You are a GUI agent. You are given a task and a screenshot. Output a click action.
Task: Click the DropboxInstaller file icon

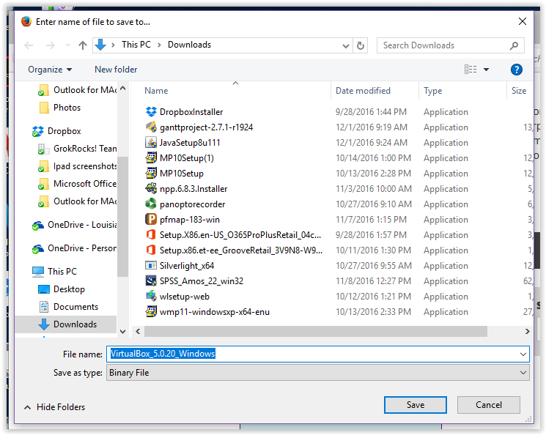coord(151,112)
